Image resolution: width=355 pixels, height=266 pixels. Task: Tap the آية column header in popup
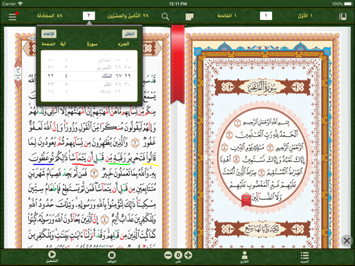[x=63, y=44]
